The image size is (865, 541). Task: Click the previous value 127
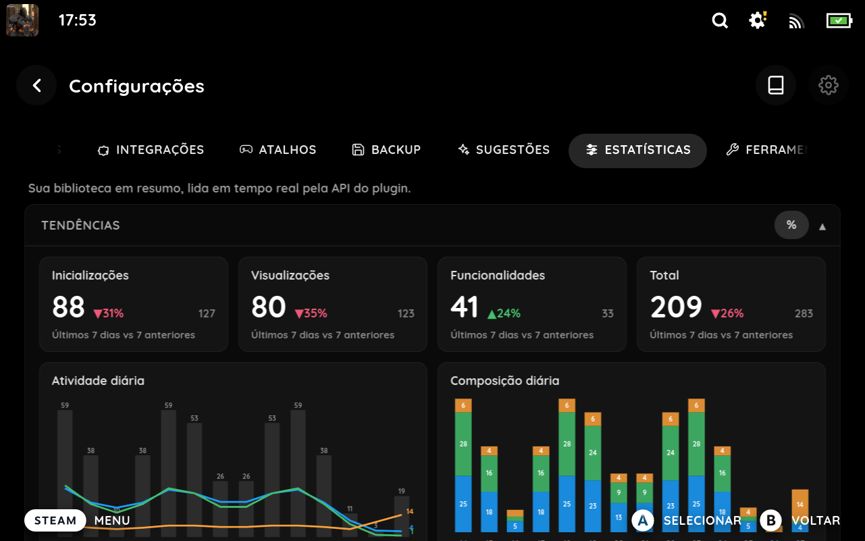pyautogui.click(x=207, y=313)
